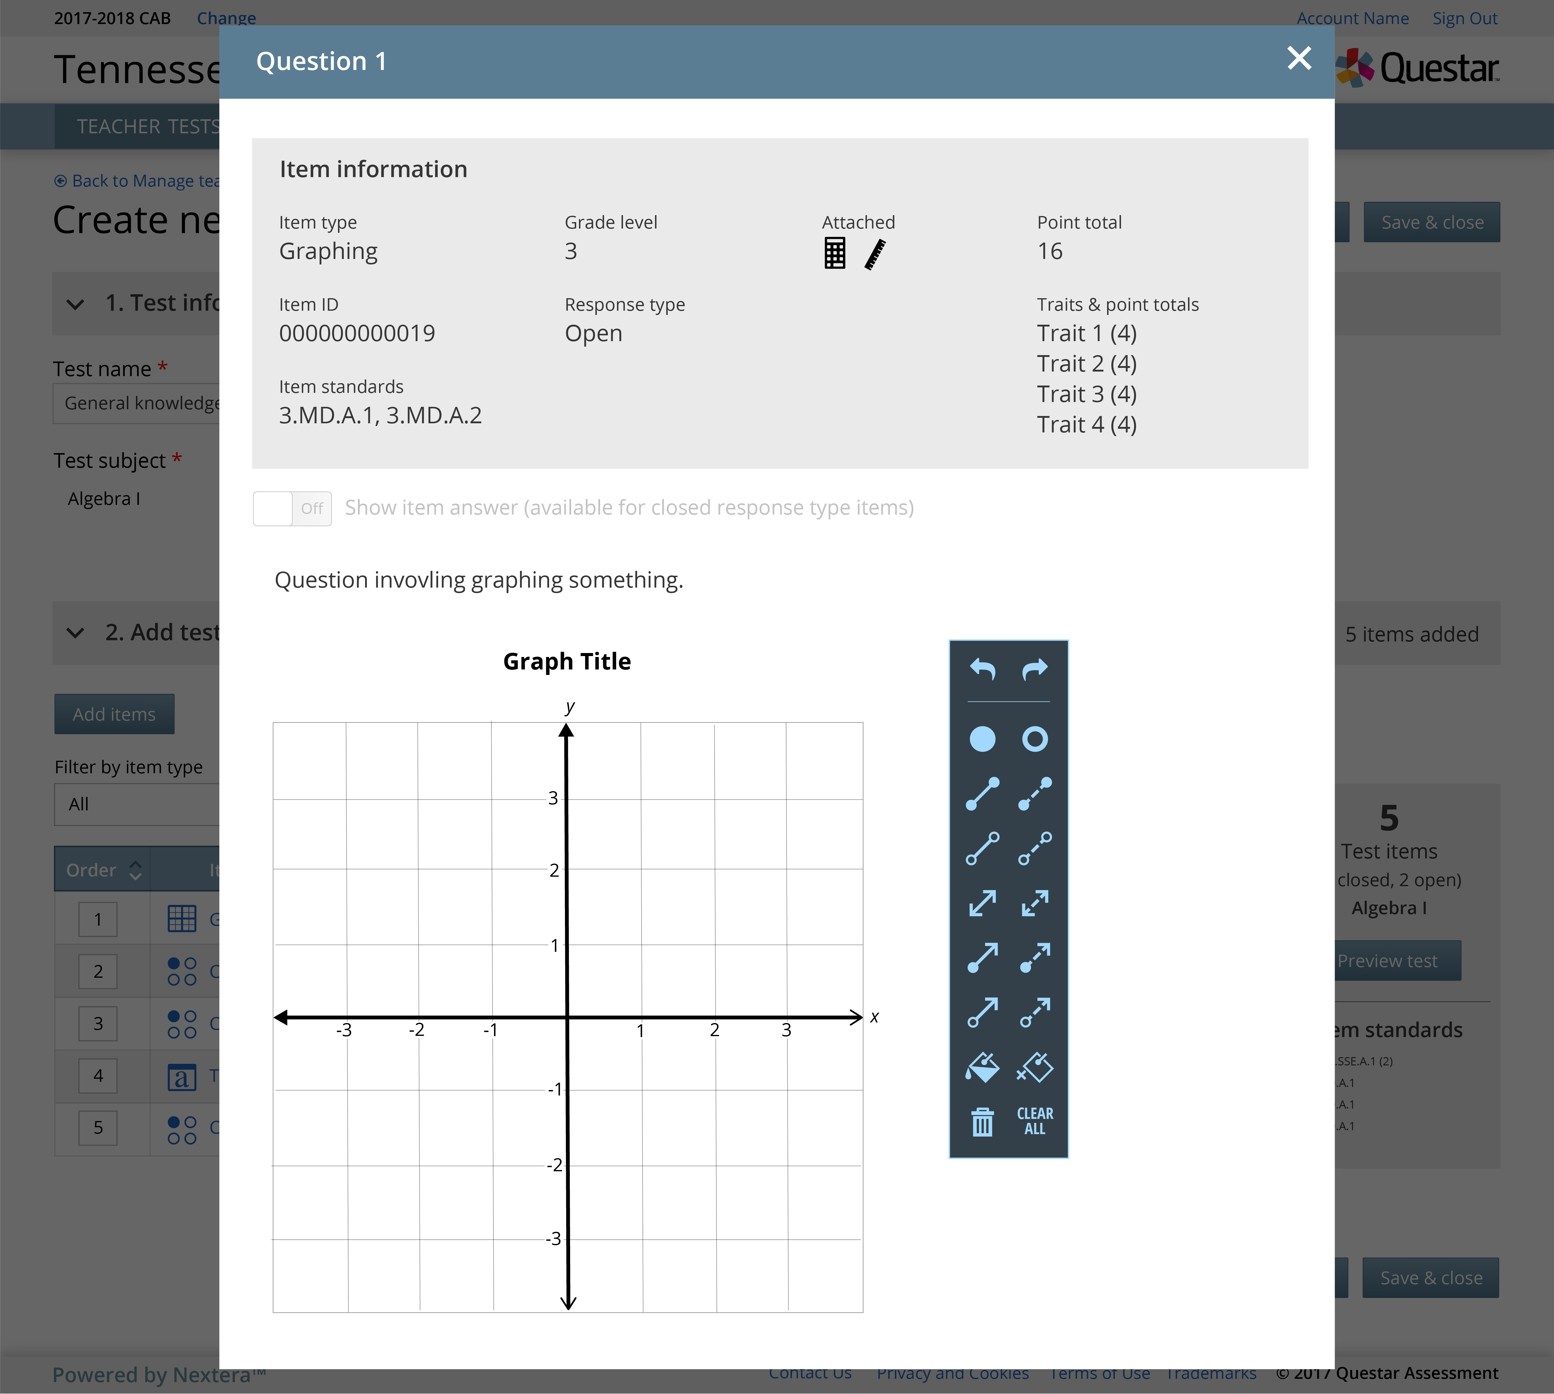Click Trait 4 (4) text

pos(1087,424)
